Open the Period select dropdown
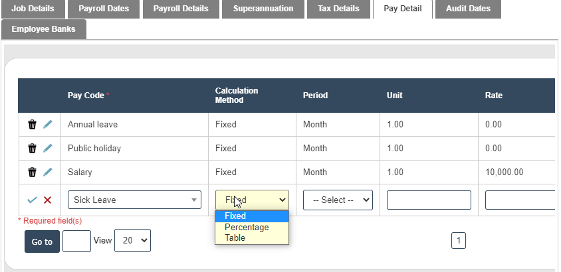 (338, 200)
